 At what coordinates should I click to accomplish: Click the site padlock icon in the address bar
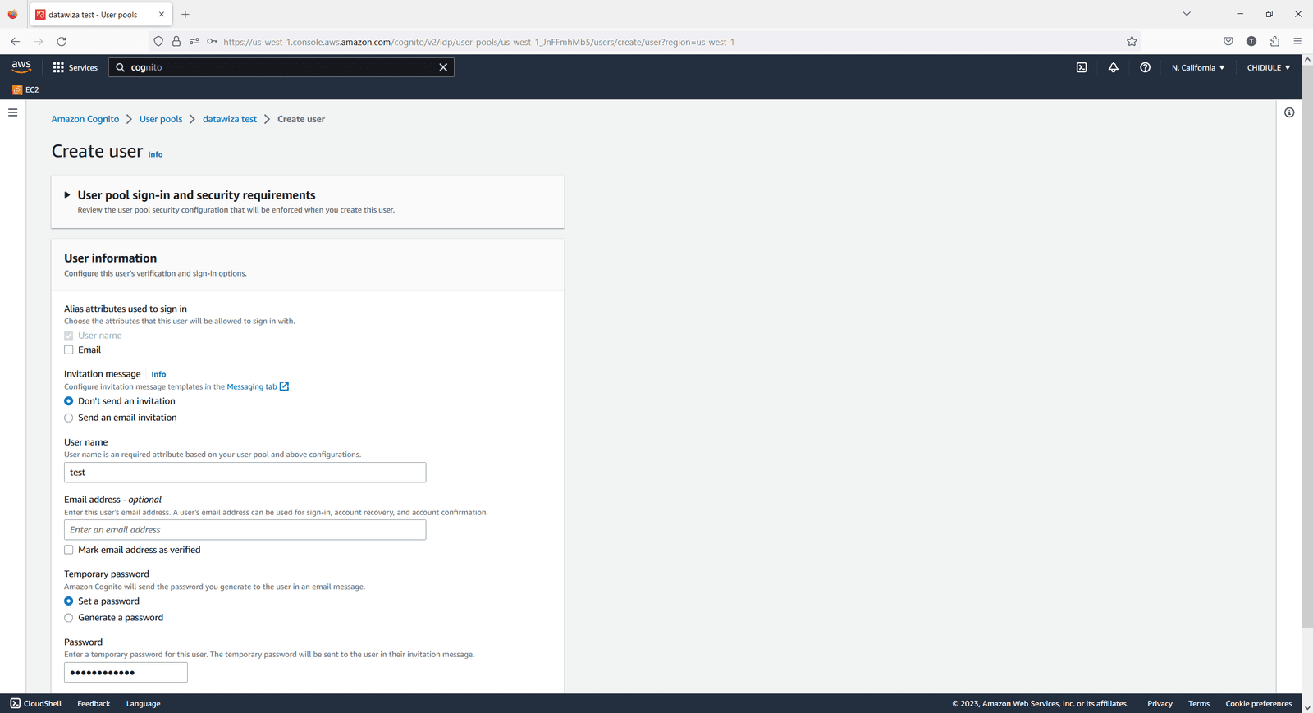coord(176,41)
